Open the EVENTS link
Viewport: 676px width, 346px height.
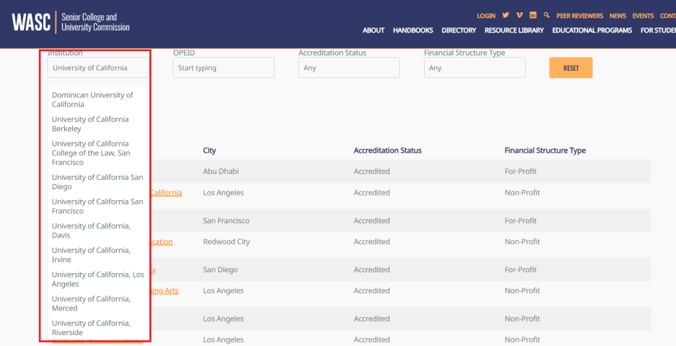tap(643, 16)
